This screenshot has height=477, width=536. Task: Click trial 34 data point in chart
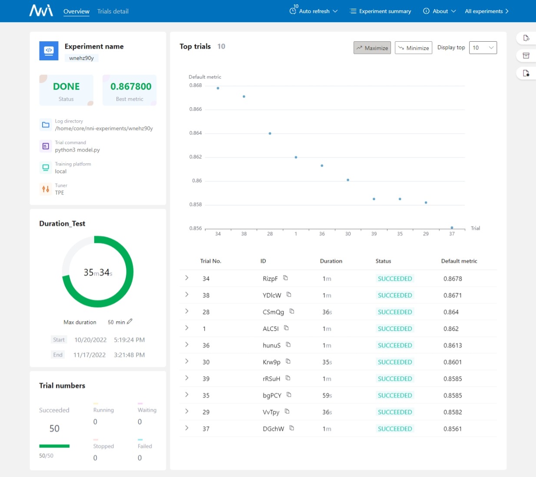click(218, 88)
